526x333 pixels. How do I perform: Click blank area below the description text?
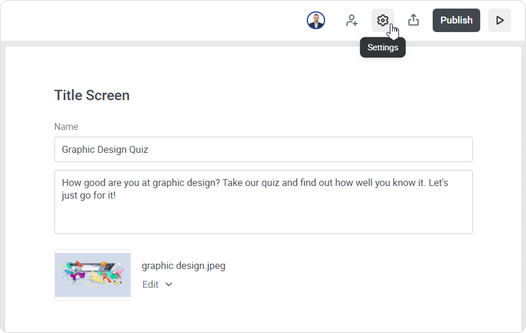263,220
